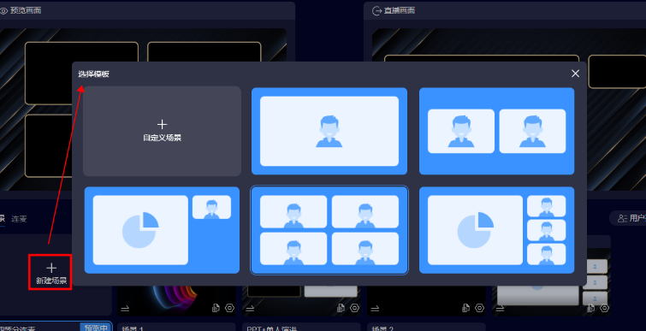Pick the chart with one presenter template

point(162,230)
